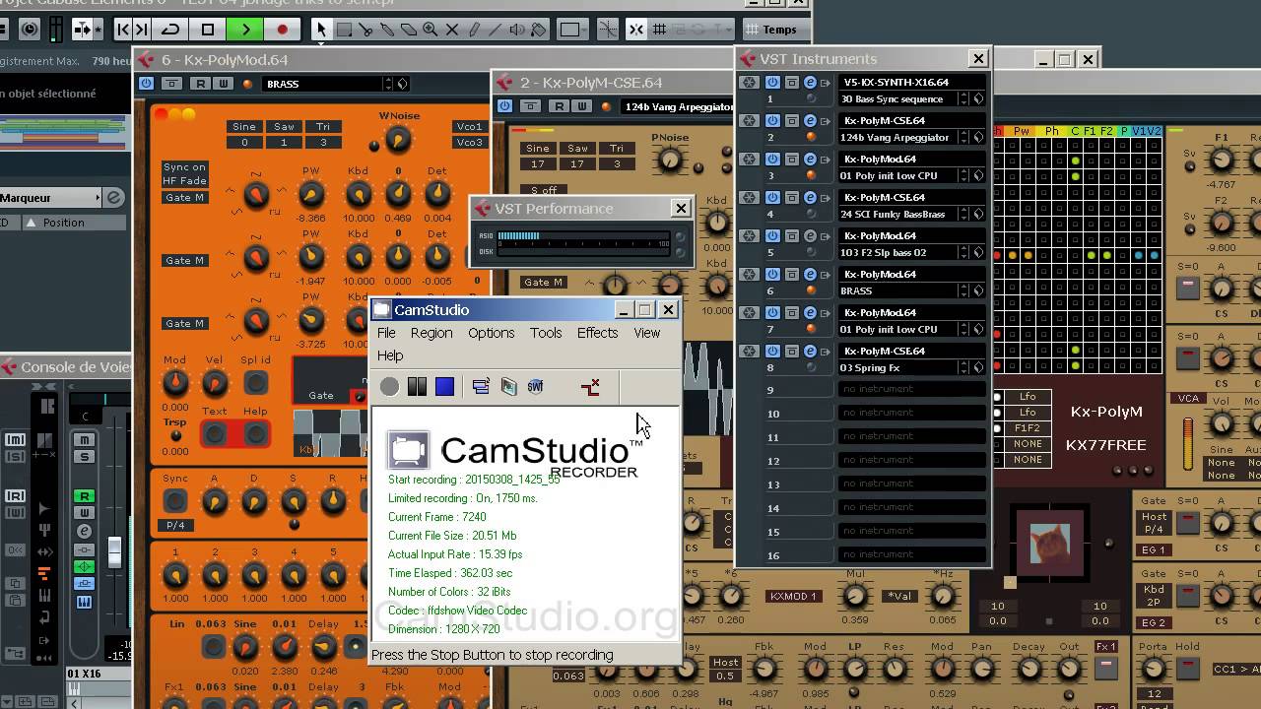Activate outputs icon for VST slot 7

pos(826,313)
